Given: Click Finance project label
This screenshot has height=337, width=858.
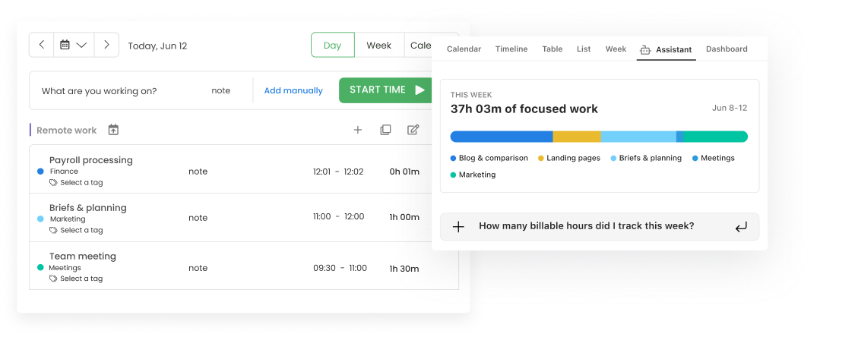Looking at the screenshot, I should pyautogui.click(x=64, y=172).
